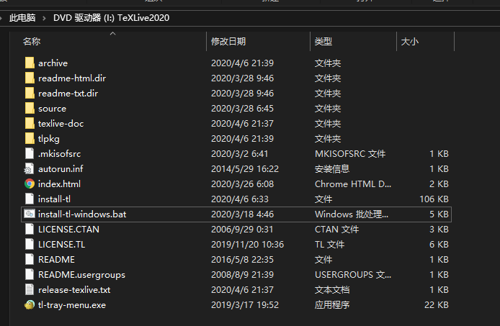500x326 pixels.
Task: Select the install-tl file name
Action: pyautogui.click(x=54, y=199)
